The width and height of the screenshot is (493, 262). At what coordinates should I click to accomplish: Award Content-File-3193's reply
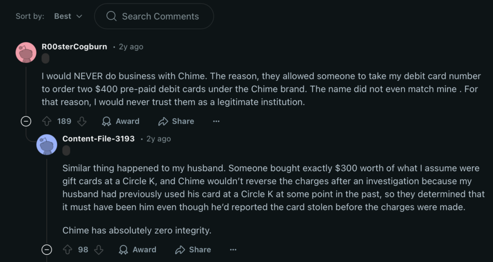pyautogui.click(x=138, y=250)
